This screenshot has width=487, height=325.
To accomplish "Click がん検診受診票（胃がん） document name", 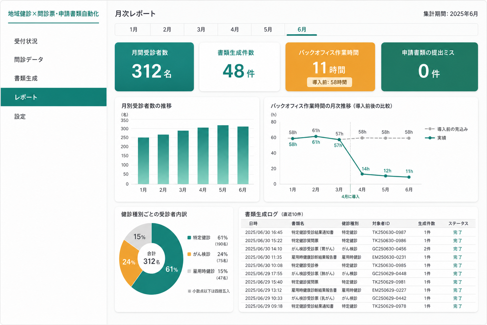I will tap(313, 249).
